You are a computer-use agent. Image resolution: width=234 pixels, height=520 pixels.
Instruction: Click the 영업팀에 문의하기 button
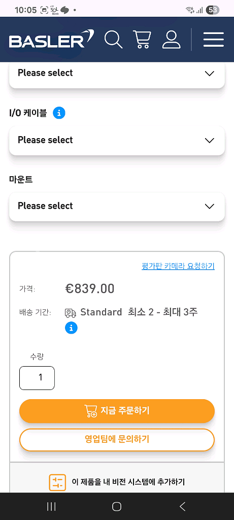click(x=117, y=440)
